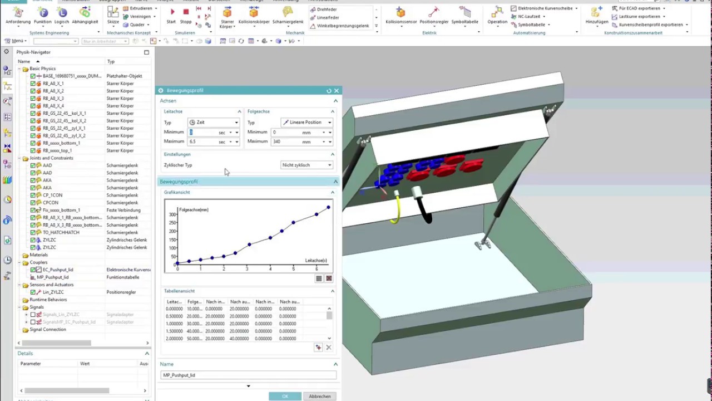Stop the simulation
The image size is (712, 401).
click(x=186, y=16)
